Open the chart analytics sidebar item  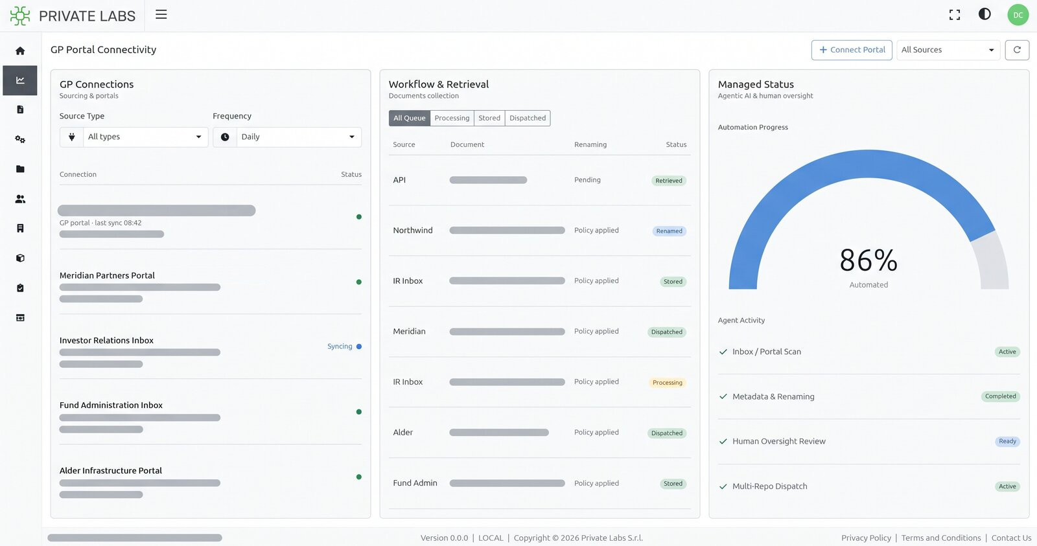20,80
